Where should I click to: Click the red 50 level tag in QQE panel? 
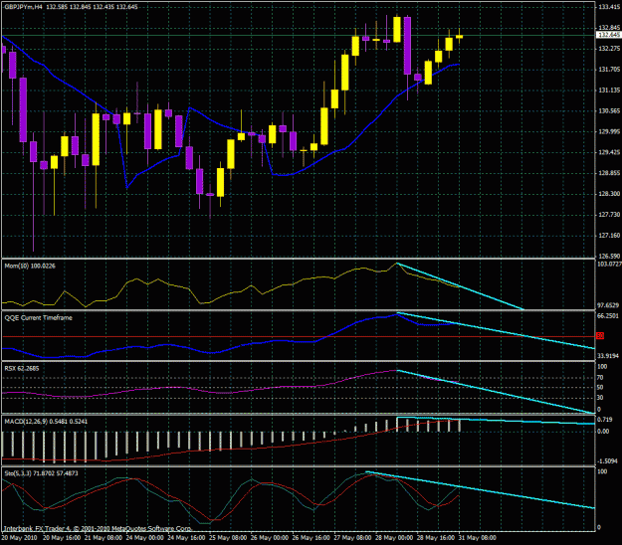600,336
